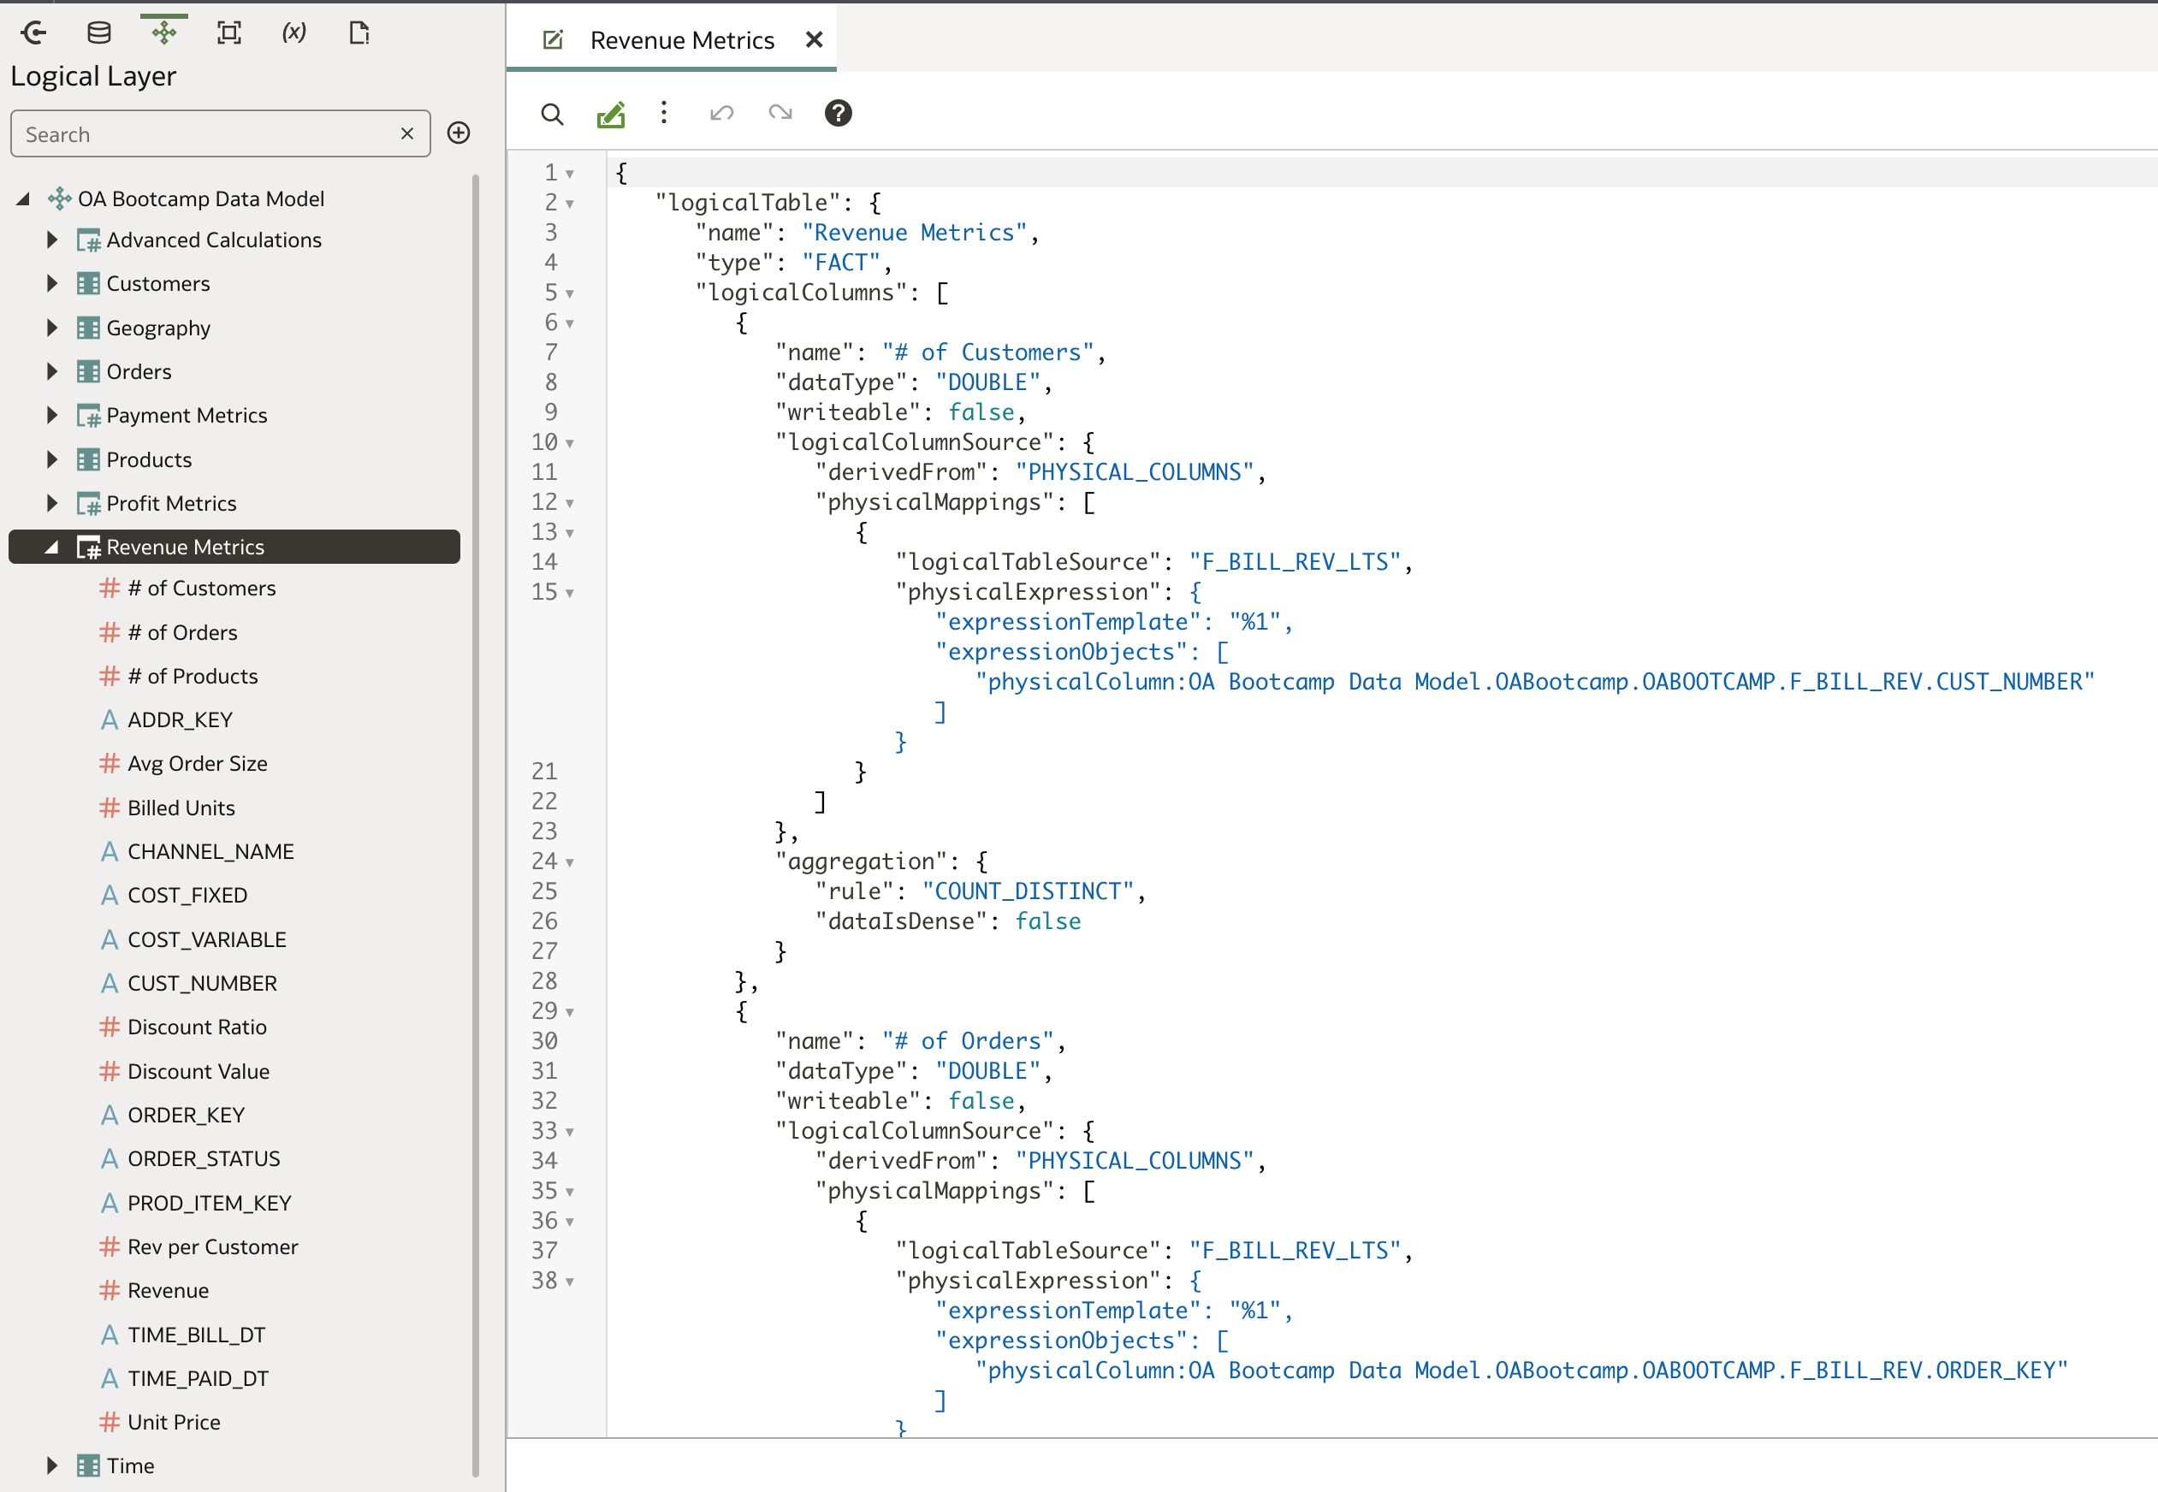This screenshot has height=1492, width=2158.
Task: Select the Discount Ratio column
Action: point(198,1027)
